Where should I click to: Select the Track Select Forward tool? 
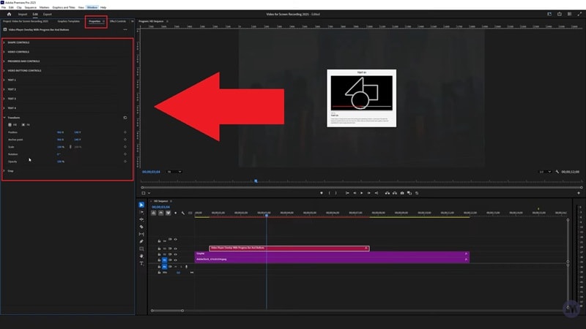tap(141, 212)
